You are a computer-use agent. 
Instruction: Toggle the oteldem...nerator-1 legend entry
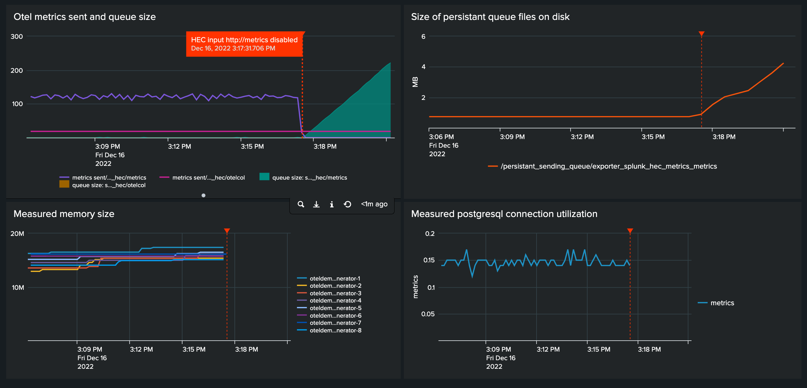coord(334,278)
